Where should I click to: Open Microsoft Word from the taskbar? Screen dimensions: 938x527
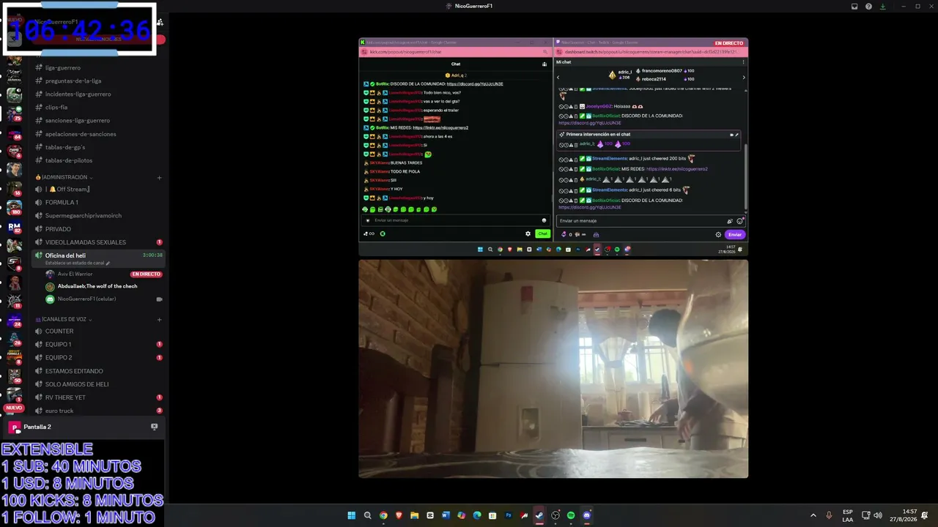tap(446, 515)
